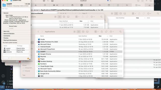Click the Safari downloads icon
161x90 pixels.
click(138, 1)
